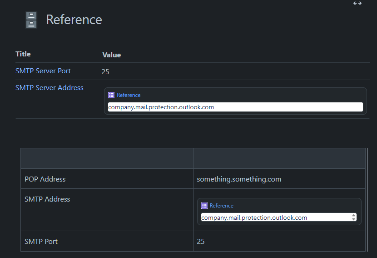Click the top company.mail.protection.outlook.com text field
Image resolution: width=377 pixels, height=258 pixels.
click(x=235, y=107)
